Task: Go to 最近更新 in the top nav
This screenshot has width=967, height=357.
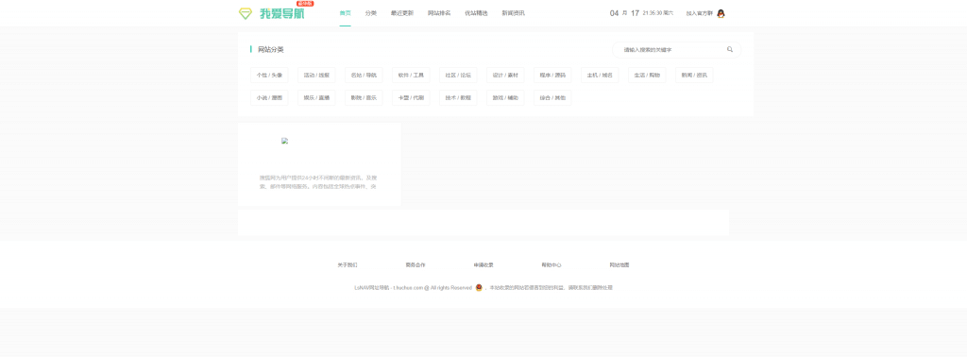Action: pos(402,13)
